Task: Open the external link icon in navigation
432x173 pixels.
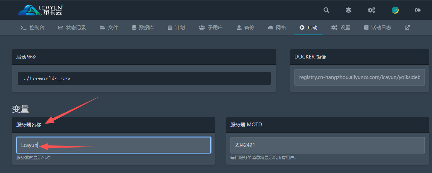Action: (407, 27)
